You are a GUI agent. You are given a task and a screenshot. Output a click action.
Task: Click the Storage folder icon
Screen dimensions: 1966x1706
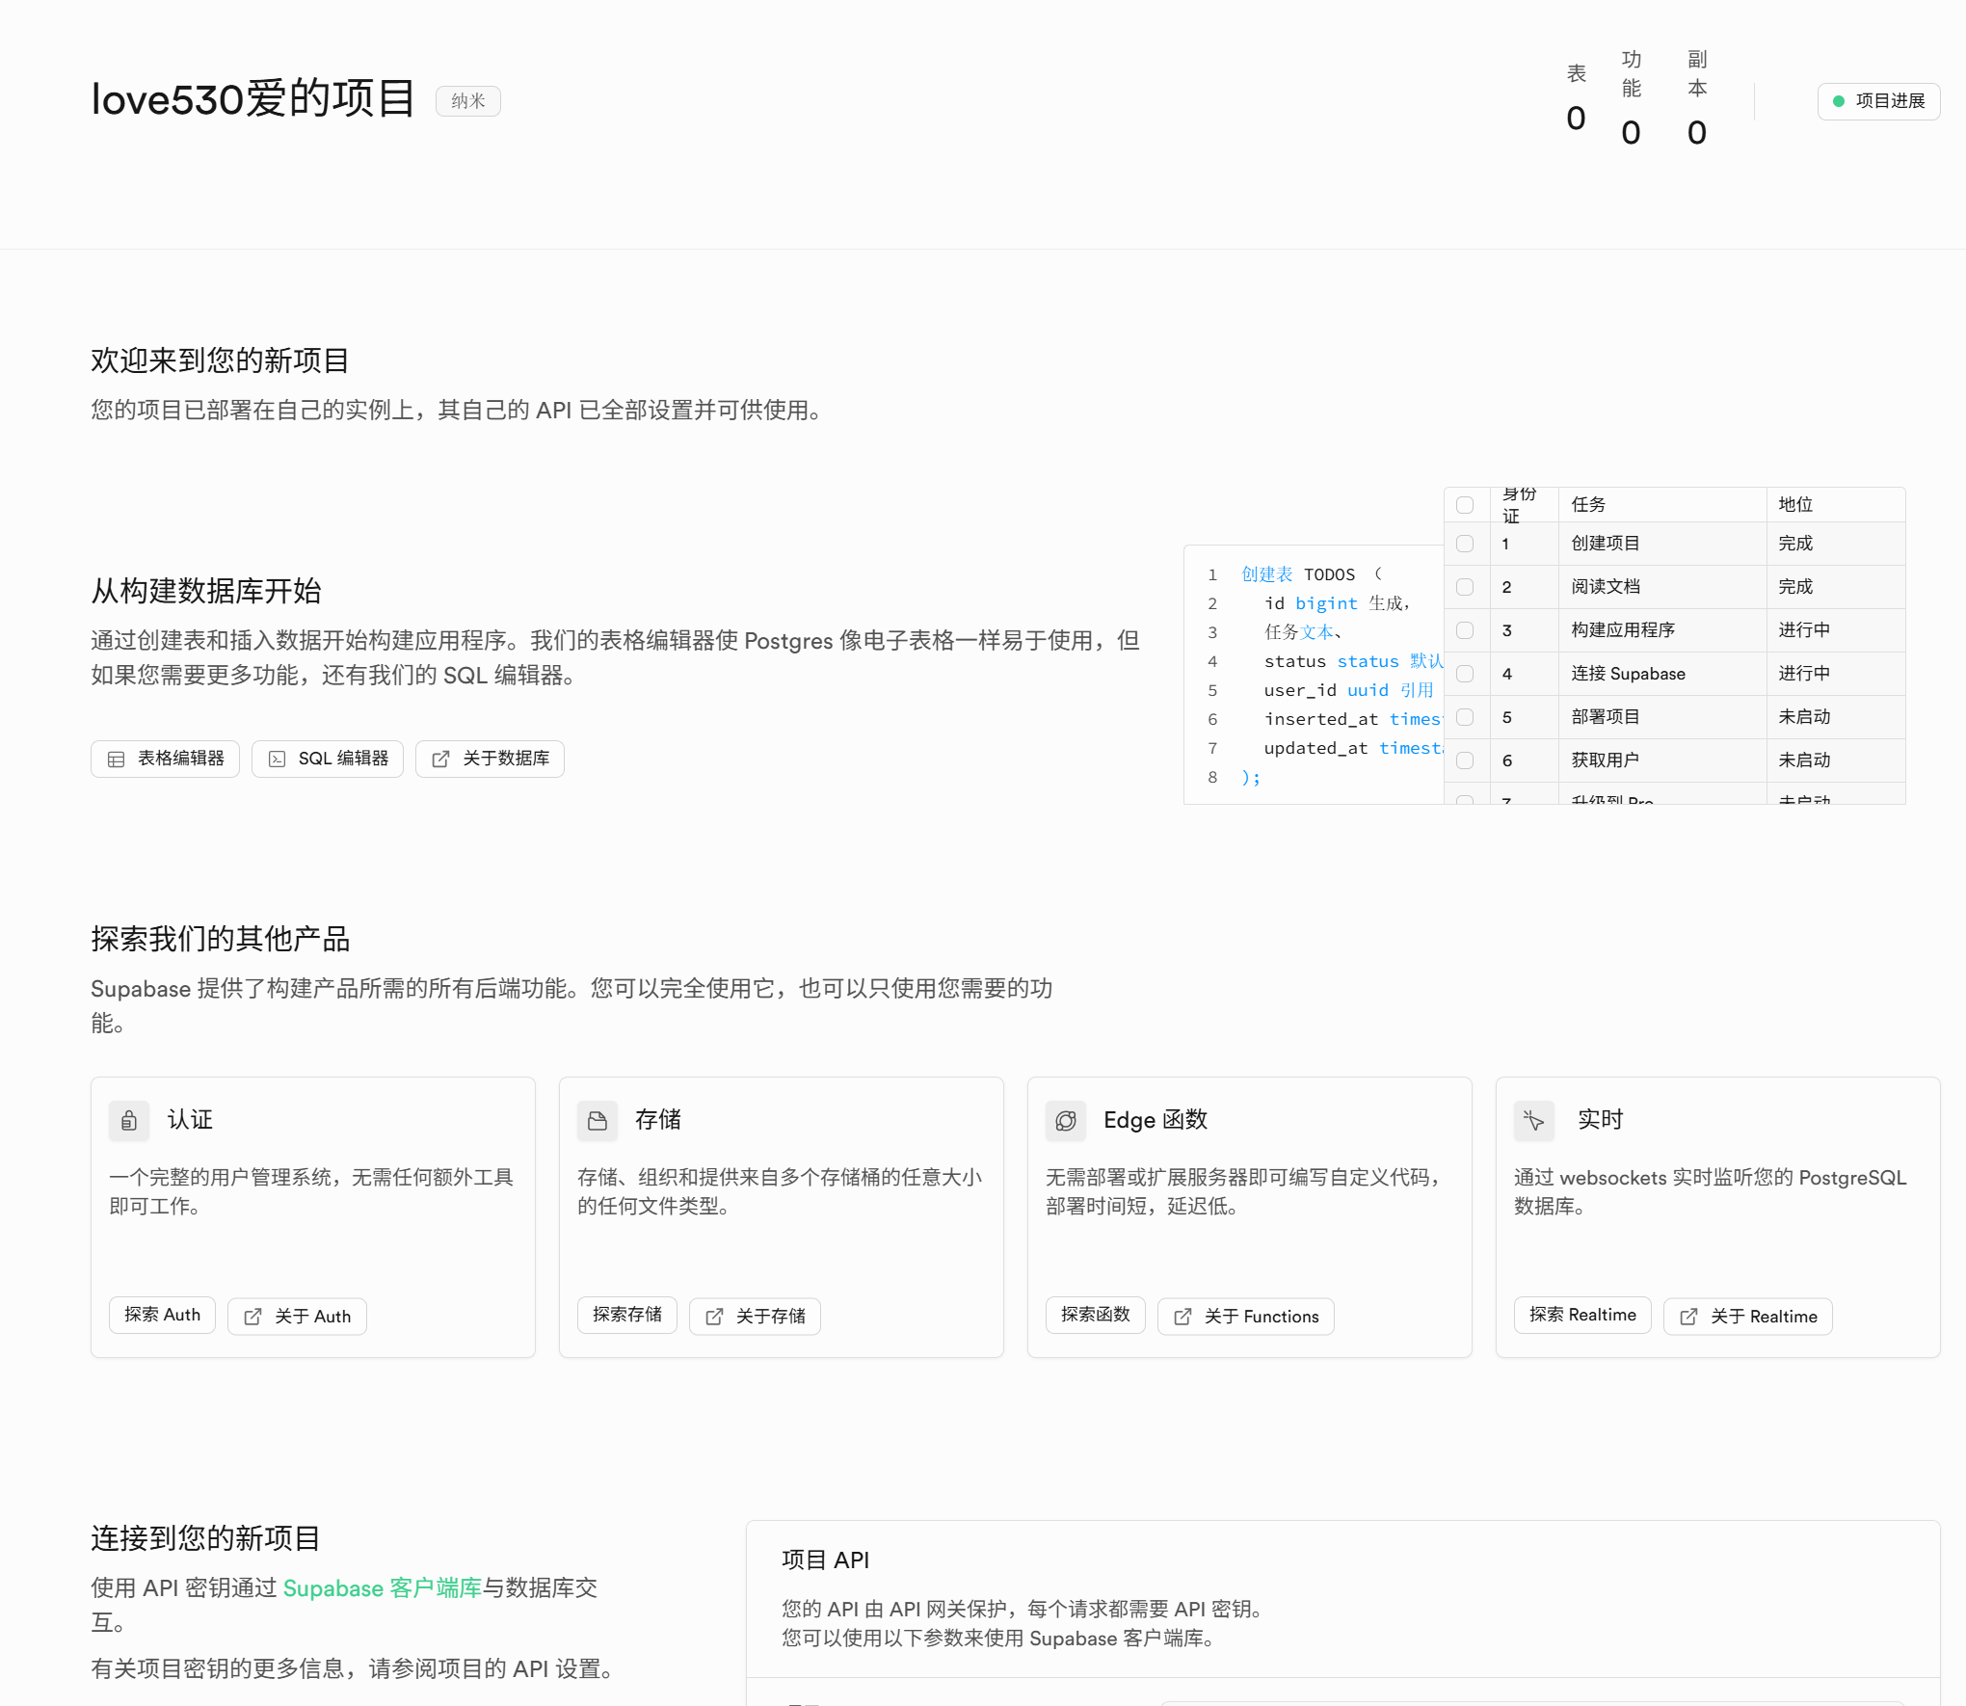click(x=598, y=1120)
